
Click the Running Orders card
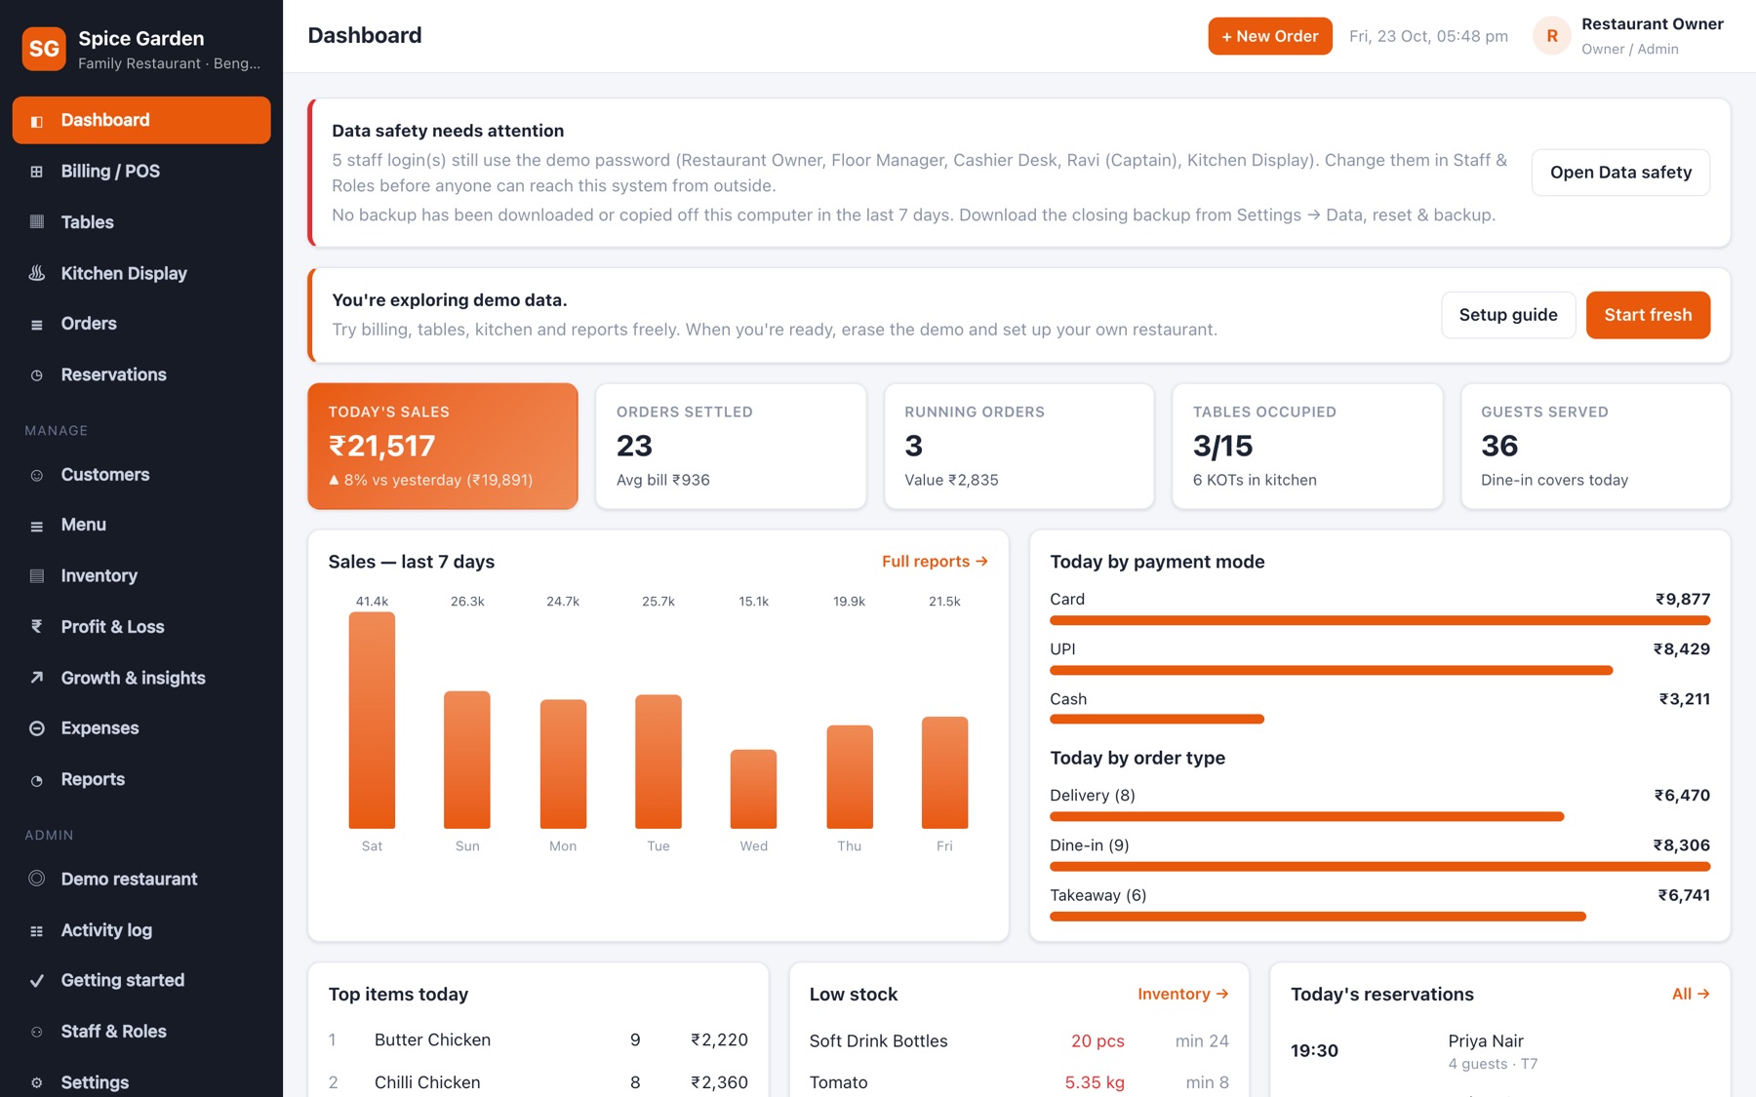(1019, 446)
